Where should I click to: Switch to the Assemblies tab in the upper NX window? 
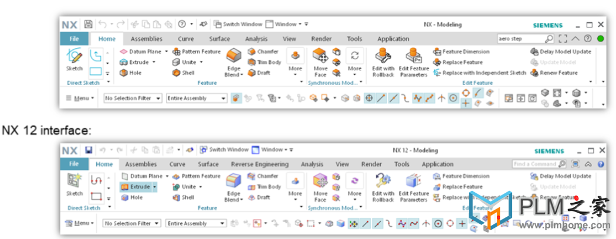(147, 39)
